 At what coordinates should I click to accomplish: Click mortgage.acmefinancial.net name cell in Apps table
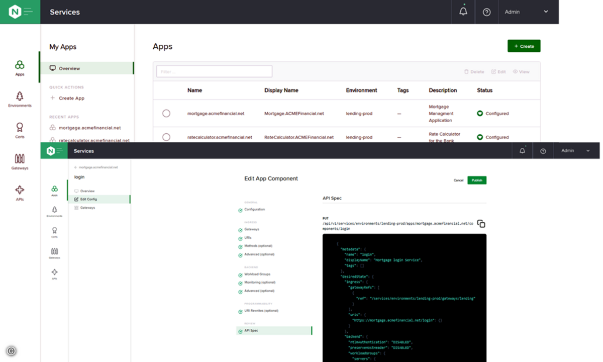pyautogui.click(x=216, y=114)
